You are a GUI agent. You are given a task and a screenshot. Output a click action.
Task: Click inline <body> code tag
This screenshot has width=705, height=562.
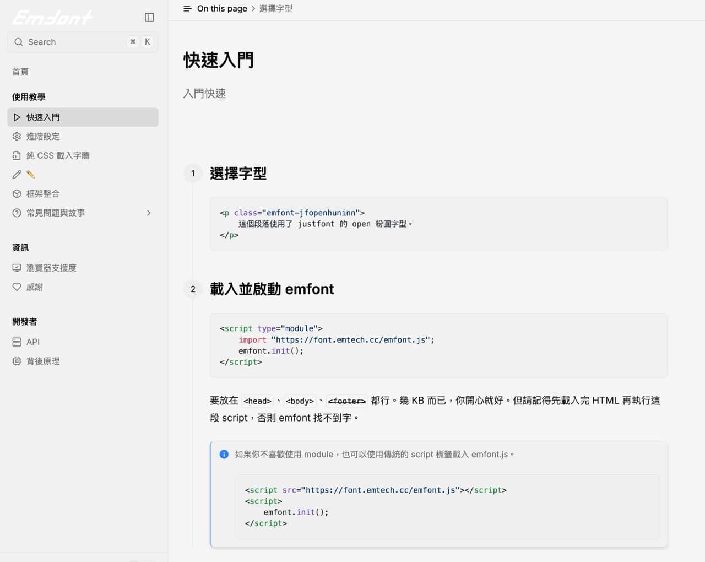click(x=300, y=401)
